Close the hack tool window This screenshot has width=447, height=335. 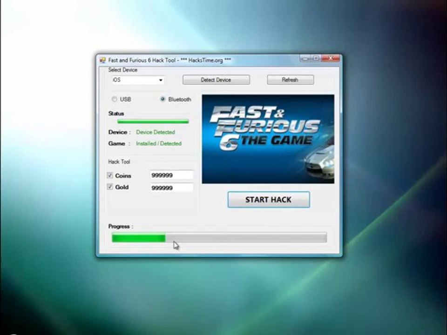pyautogui.click(x=331, y=59)
